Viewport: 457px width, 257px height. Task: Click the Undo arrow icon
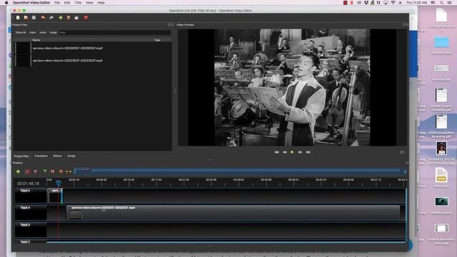click(x=43, y=18)
